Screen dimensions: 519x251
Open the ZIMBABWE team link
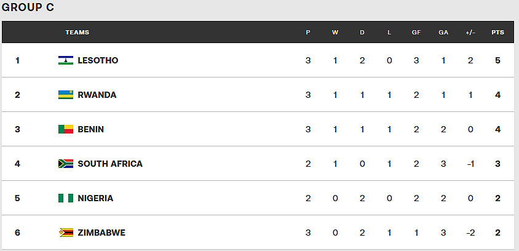(x=101, y=233)
